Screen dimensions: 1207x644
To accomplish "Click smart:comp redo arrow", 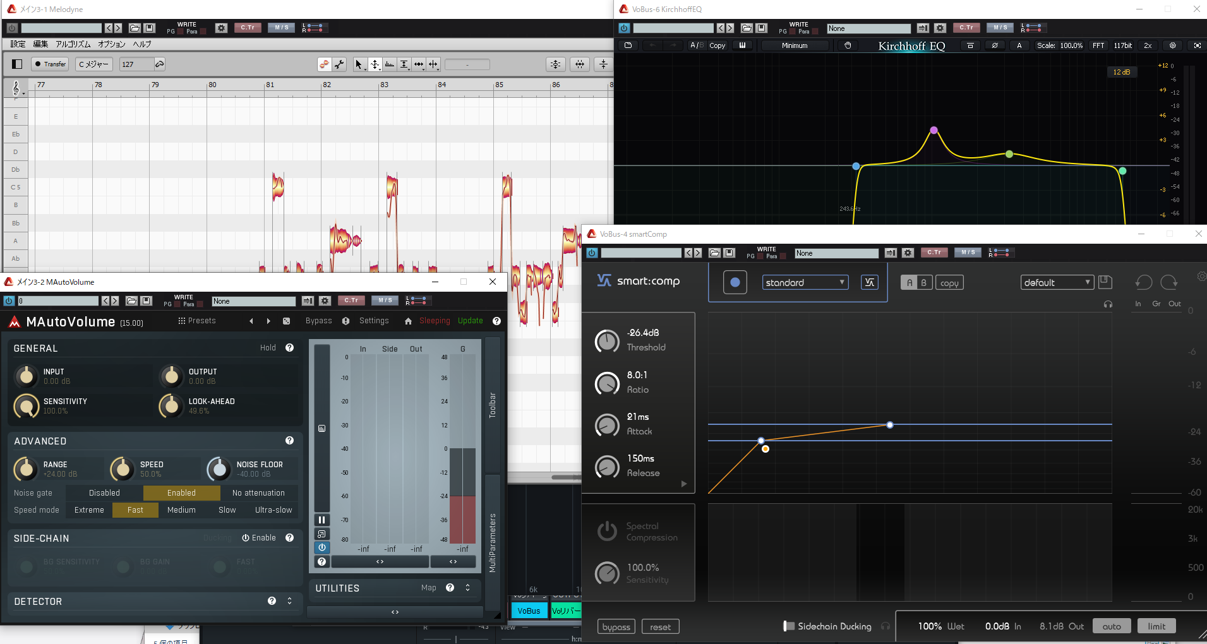I will (x=1169, y=282).
